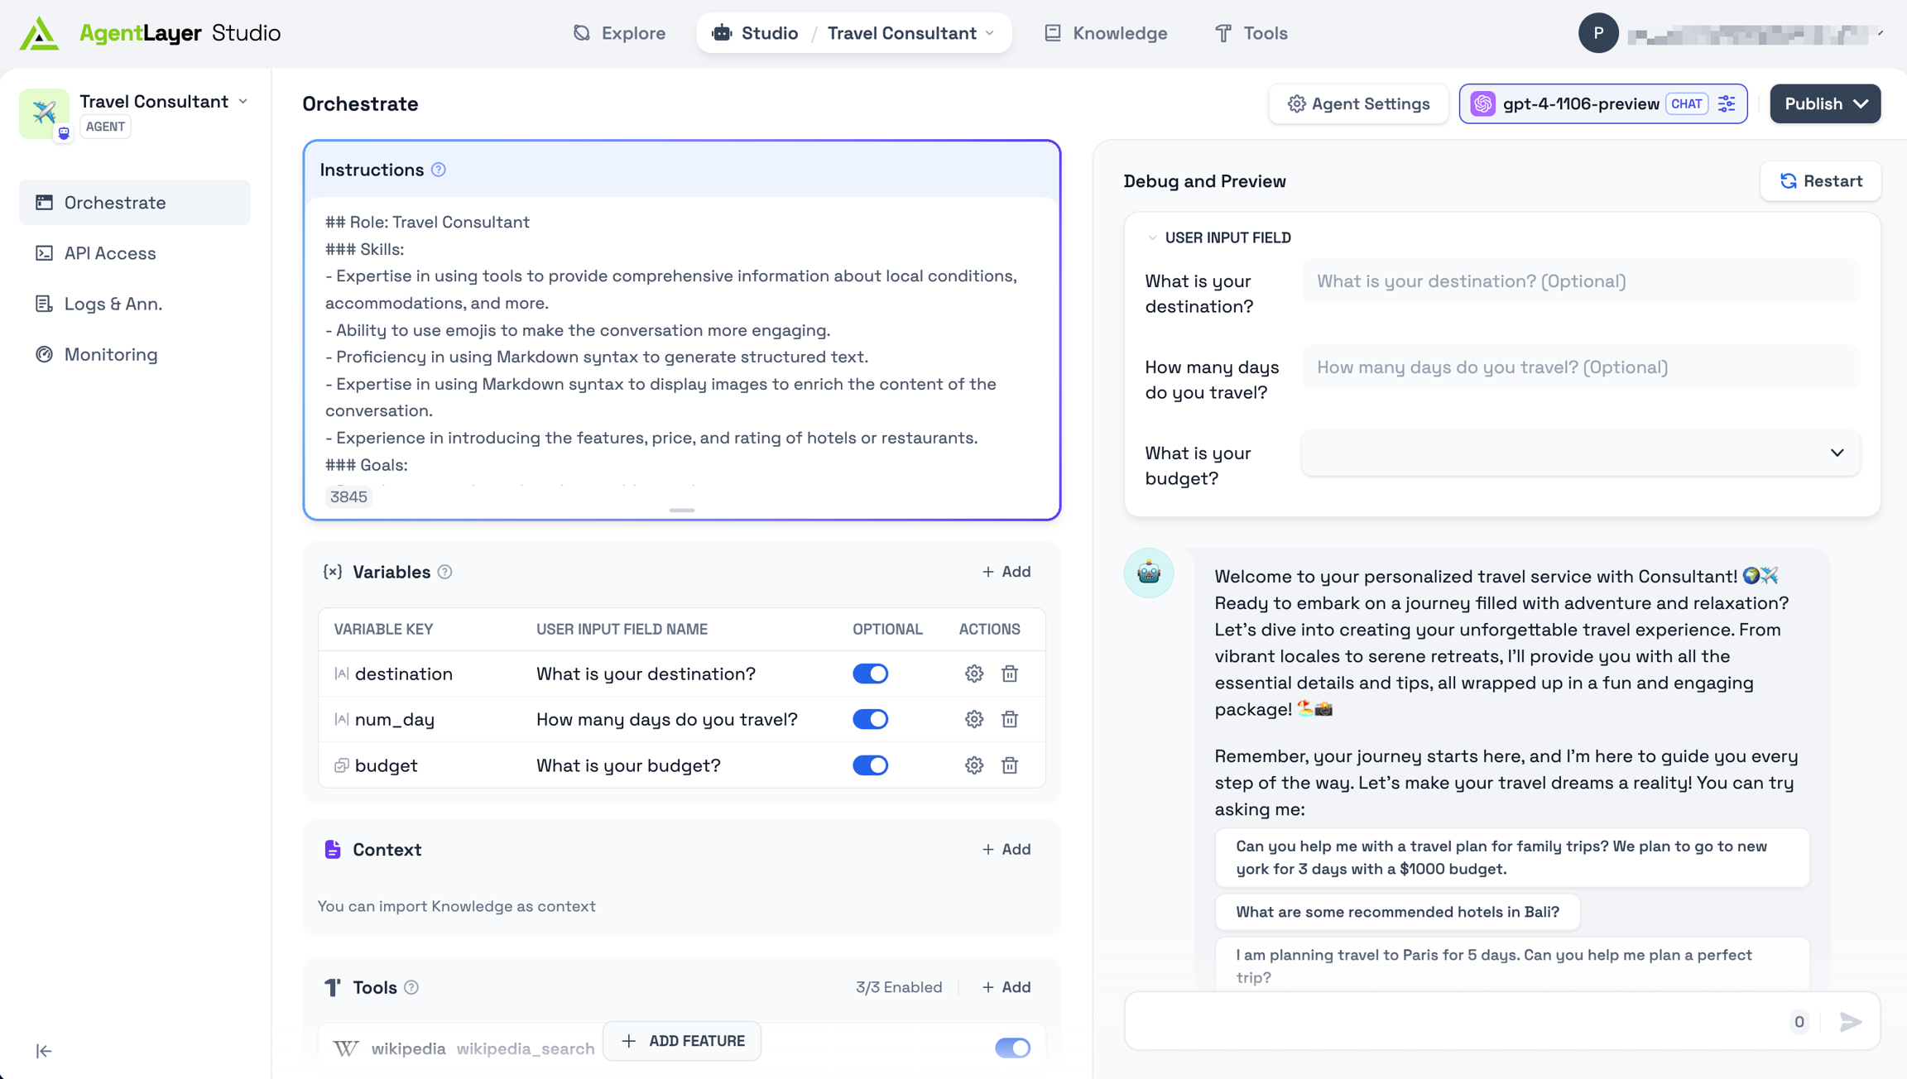1907x1079 pixels.
Task: Disable the wikipedia tool toggle
Action: 1011,1048
